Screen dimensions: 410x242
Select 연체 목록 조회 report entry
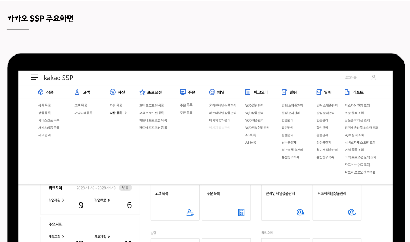(x=354, y=150)
